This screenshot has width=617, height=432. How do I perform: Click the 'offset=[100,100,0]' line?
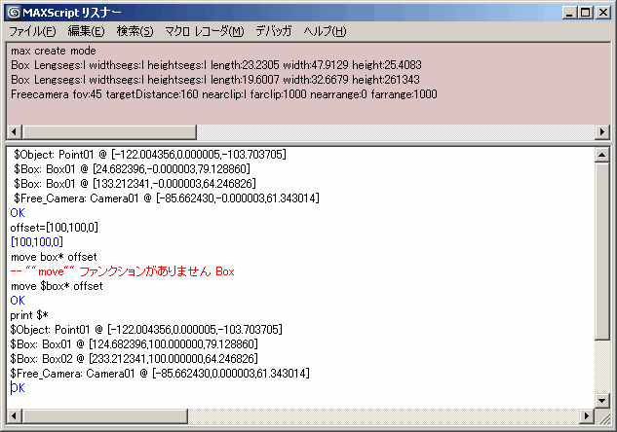pos(55,228)
